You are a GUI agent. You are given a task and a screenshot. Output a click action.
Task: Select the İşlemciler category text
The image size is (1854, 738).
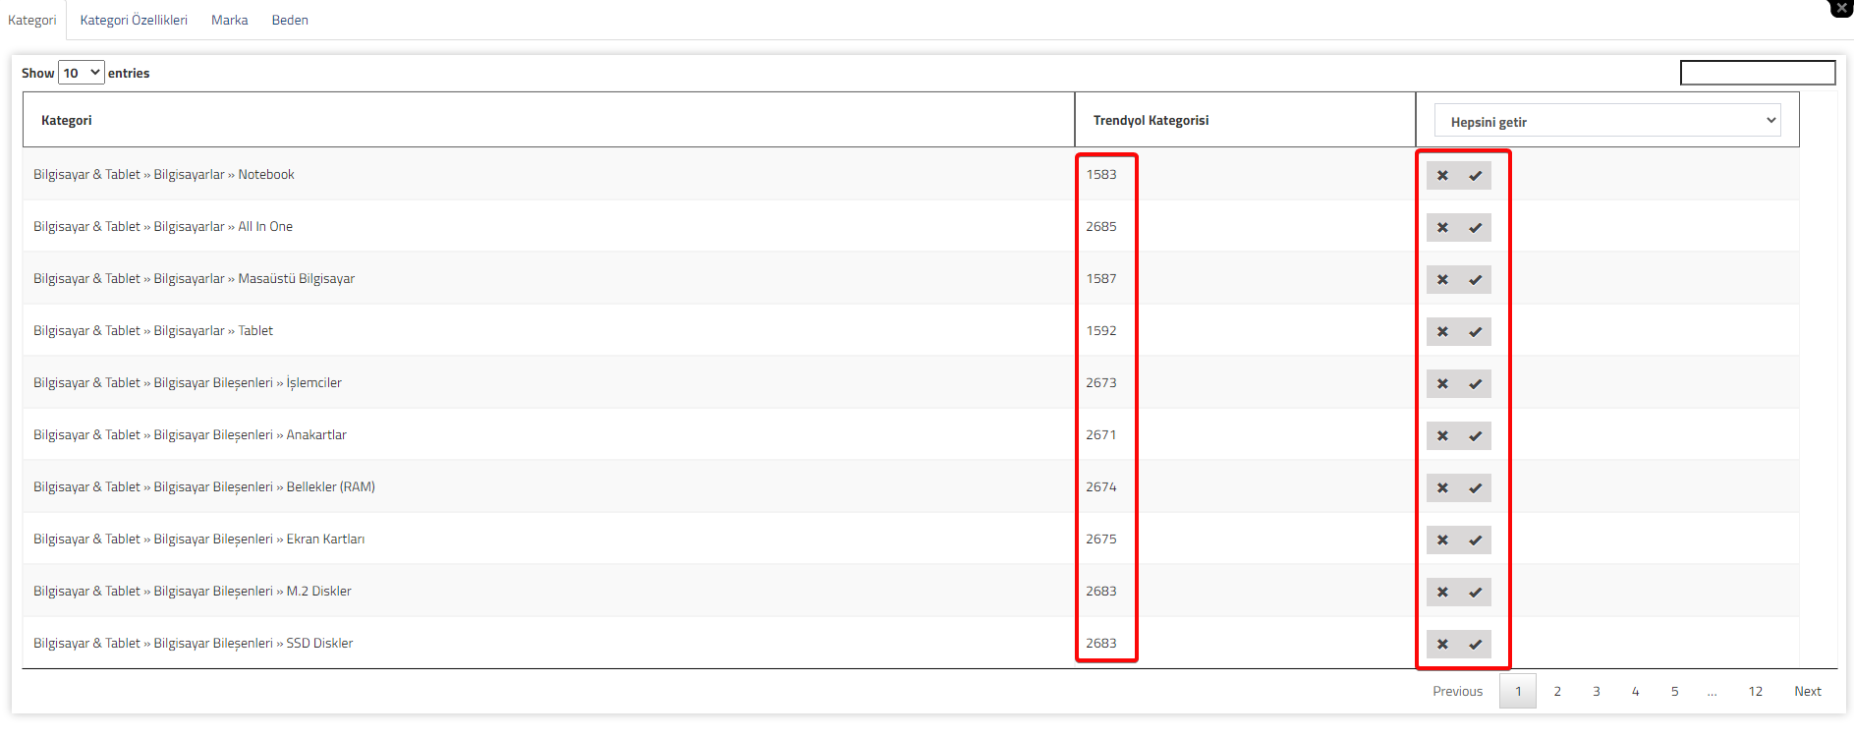[x=188, y=383]
